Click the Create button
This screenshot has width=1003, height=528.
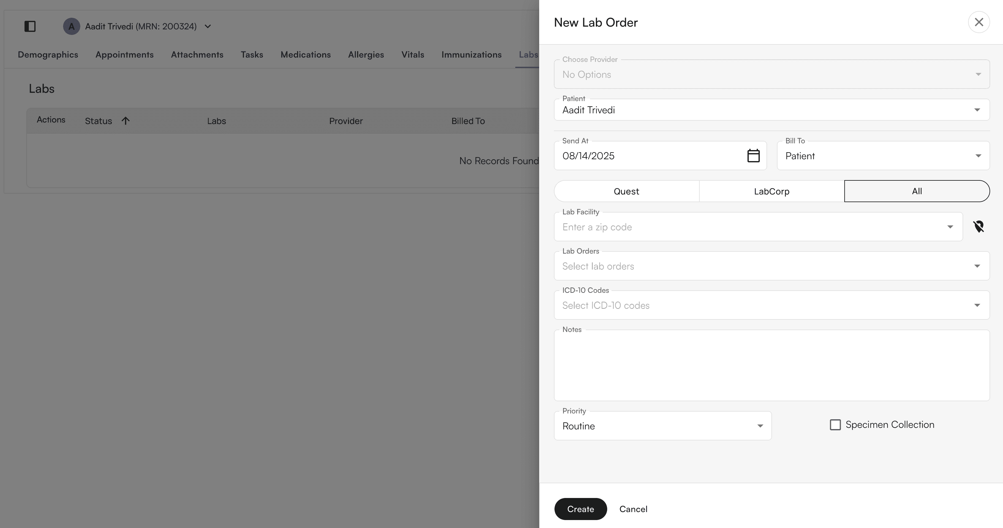click(580, 509)
